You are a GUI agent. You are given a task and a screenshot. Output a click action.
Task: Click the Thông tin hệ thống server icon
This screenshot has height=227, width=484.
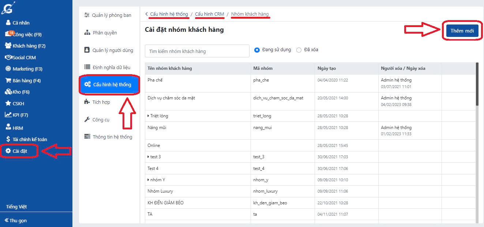[87, 137]
